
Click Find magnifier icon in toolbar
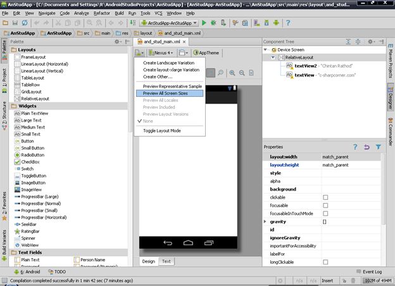89,23
